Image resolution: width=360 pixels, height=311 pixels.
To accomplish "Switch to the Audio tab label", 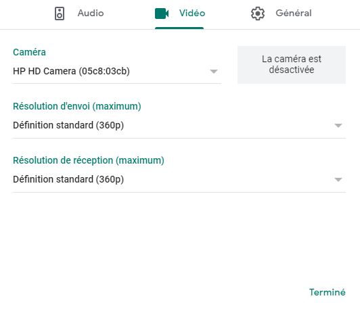I will point(91,13).
